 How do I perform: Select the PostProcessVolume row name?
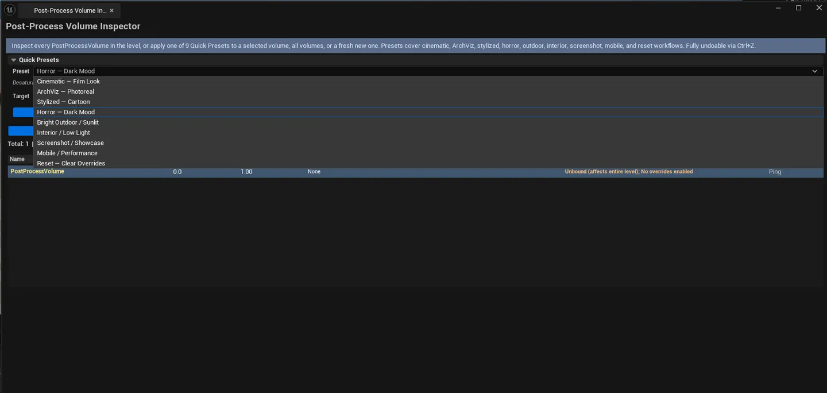pos(37,171)
